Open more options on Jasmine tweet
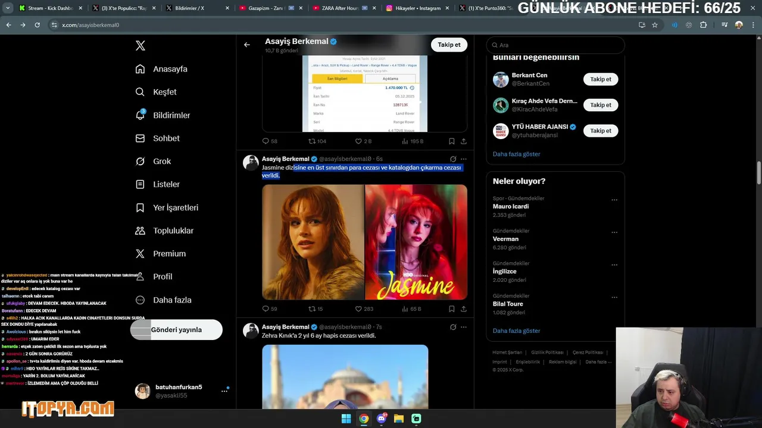 (x=464, y=159)
